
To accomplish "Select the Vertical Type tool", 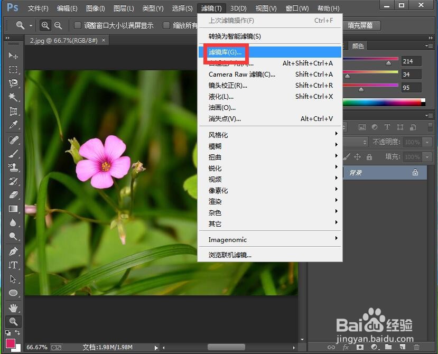I will pyautogui.click(x=13, y=265).
